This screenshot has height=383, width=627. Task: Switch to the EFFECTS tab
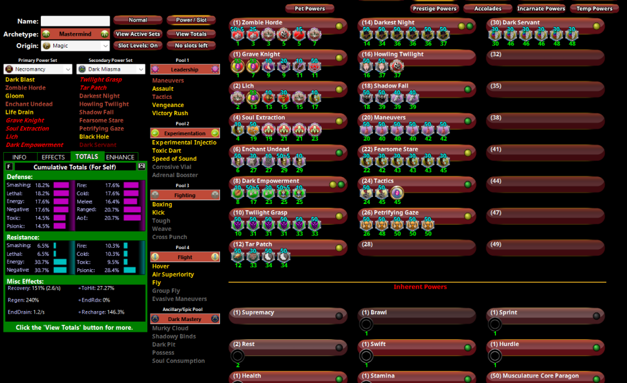tap(53, 157)
